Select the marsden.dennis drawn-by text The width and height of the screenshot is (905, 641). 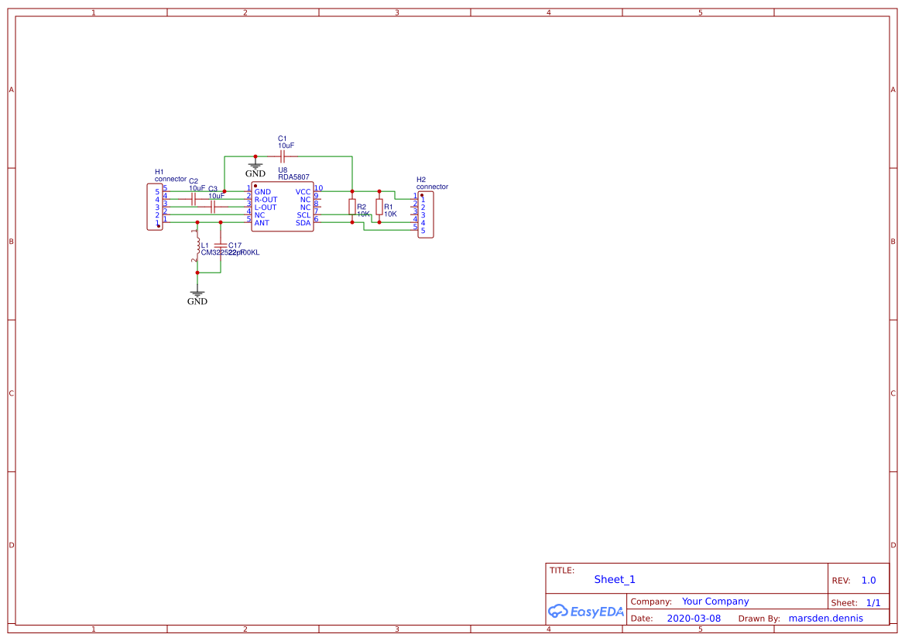pyautogui.click(x=825, y=619)
